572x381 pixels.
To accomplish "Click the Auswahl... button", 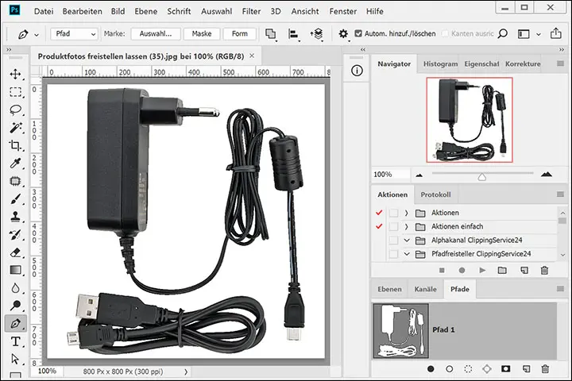I will point(156,34).
